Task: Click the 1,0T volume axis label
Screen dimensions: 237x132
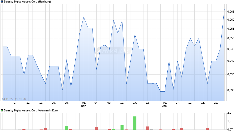Action: [x=230, y=121]
